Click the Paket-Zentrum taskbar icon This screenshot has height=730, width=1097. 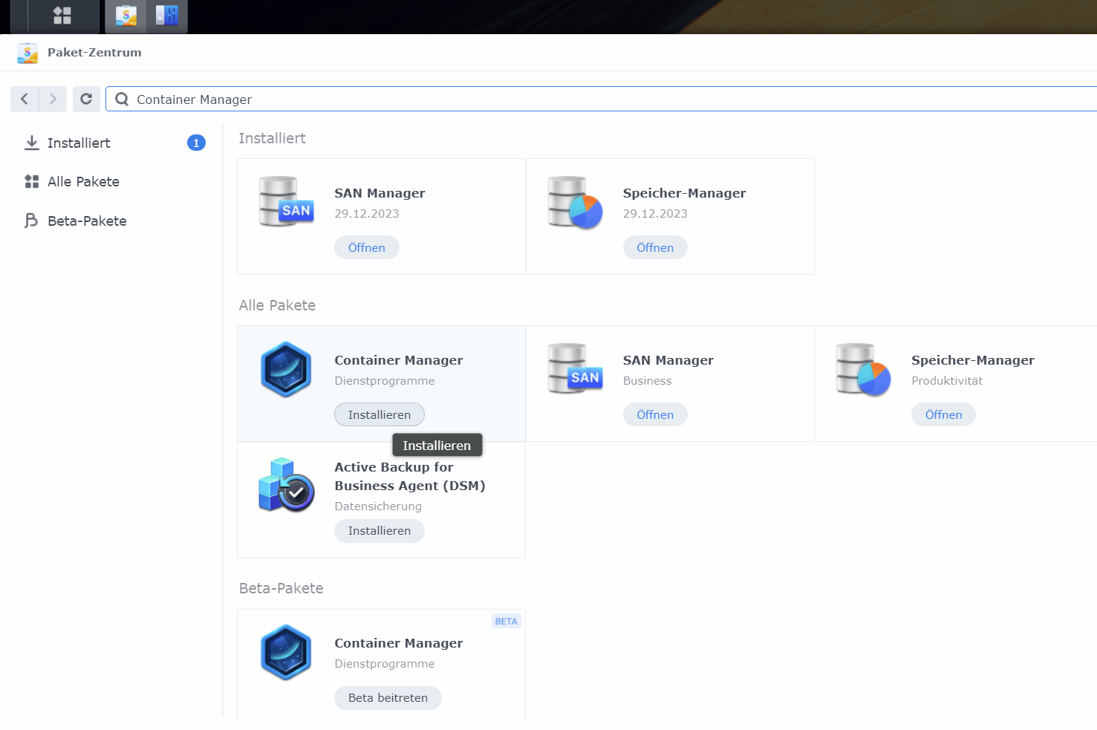point(125,15)
